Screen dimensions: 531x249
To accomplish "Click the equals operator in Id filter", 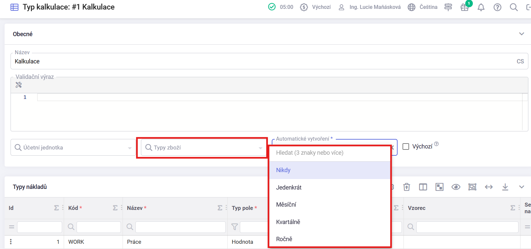I will (x=12, y=227).
